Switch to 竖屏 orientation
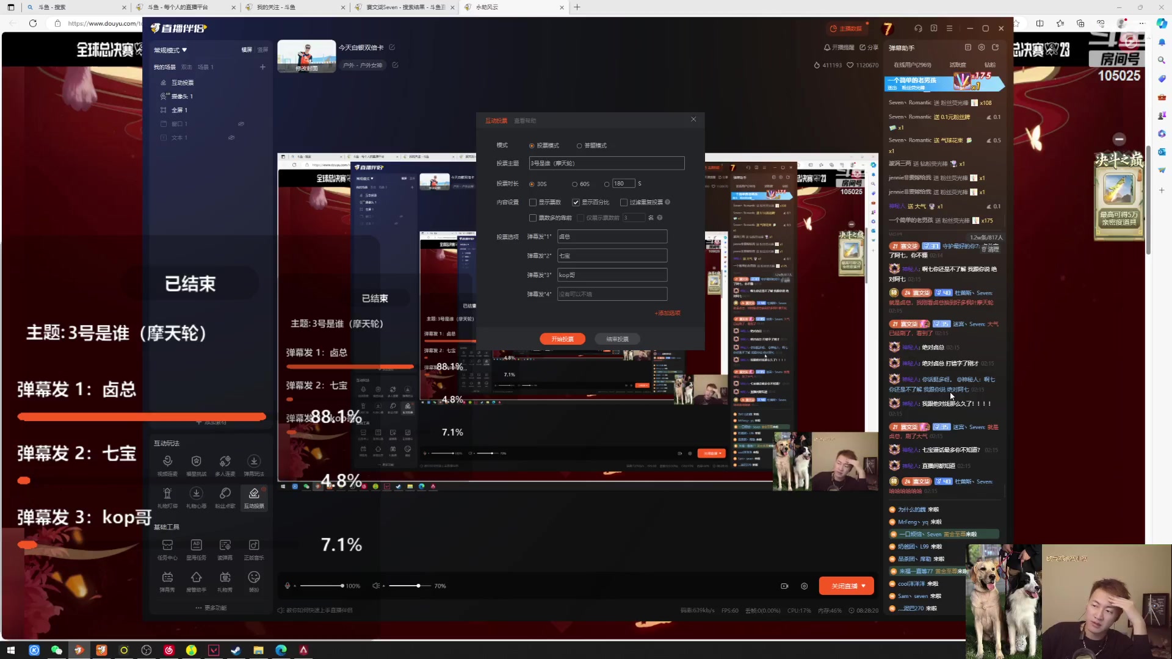Screen dimensions: 1172x659 click(262, 50)
